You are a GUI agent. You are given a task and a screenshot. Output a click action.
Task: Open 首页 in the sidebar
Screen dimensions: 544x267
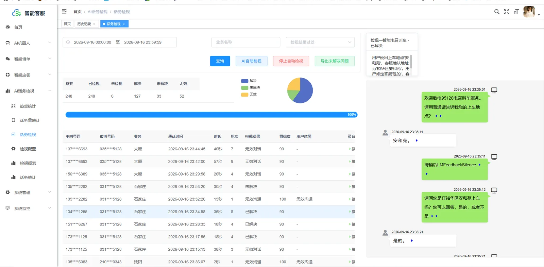(x=18, y=27)
